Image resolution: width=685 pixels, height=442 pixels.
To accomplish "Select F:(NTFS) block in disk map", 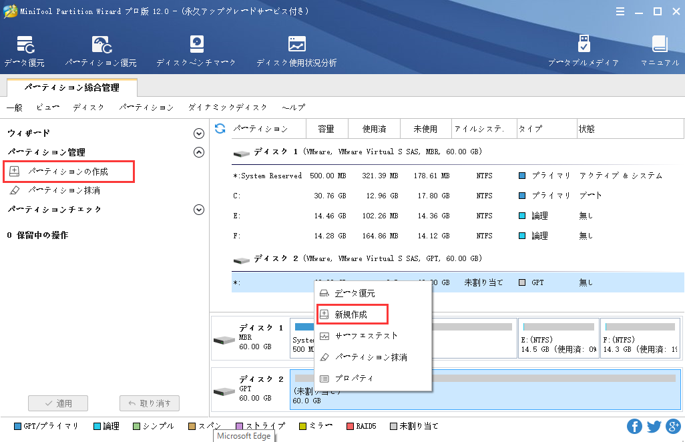I will pyautogui.click(x=640, y=339).
